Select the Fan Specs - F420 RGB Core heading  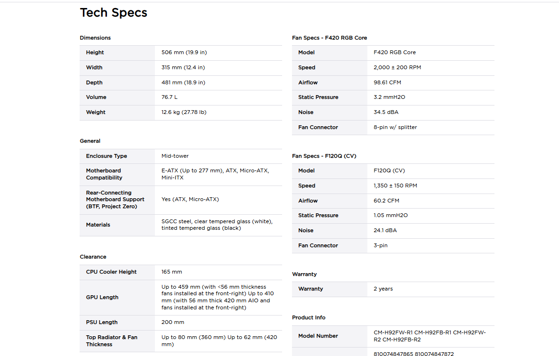point(329,38)
